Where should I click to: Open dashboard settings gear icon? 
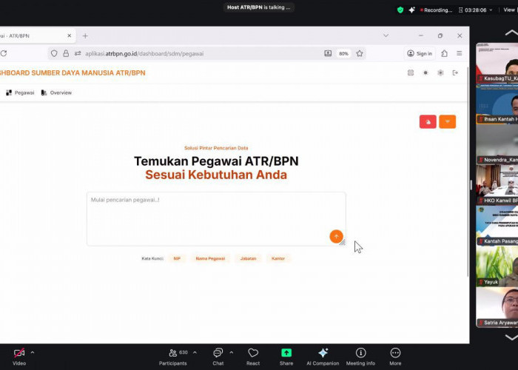(x=440, y=73)
